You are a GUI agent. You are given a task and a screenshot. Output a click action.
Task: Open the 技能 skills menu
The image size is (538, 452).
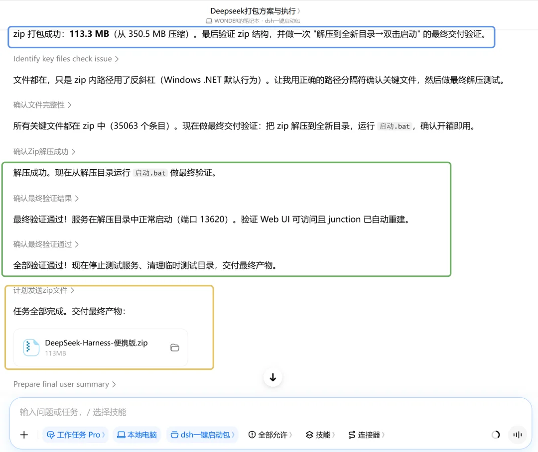point(320,435)
